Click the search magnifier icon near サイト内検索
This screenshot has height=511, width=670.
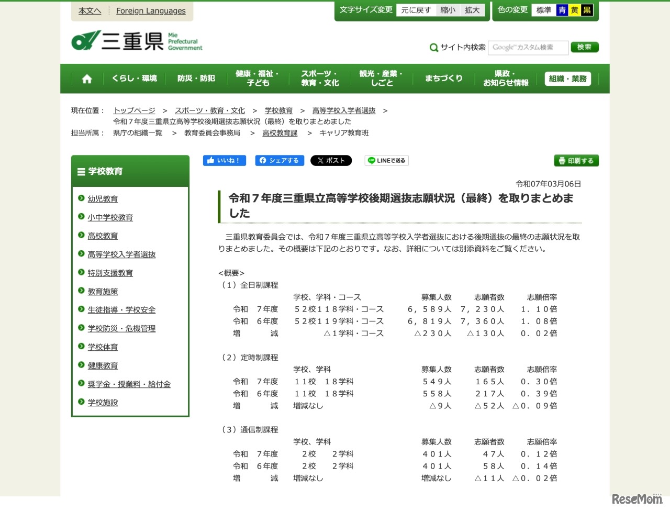coord(434,47)
